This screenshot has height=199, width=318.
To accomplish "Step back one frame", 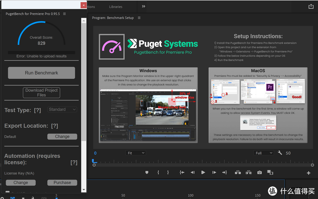I will tap(193, 172).
